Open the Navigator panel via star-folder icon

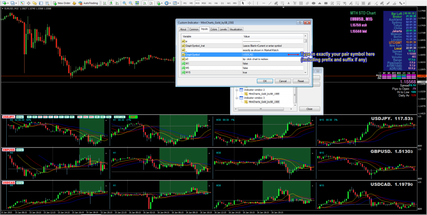pos(35,3)
